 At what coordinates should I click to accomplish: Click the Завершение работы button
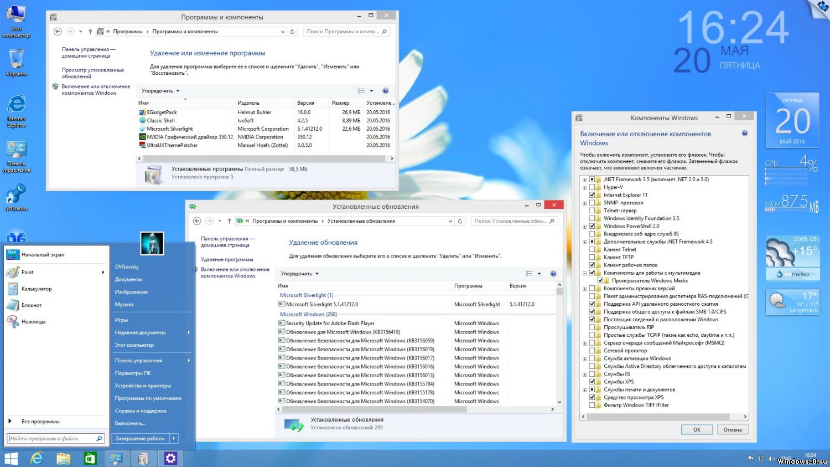point(141,438)
